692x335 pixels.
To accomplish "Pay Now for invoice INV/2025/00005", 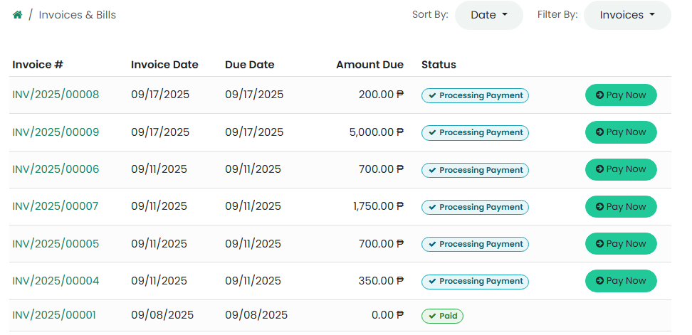I will pos(620,243).
